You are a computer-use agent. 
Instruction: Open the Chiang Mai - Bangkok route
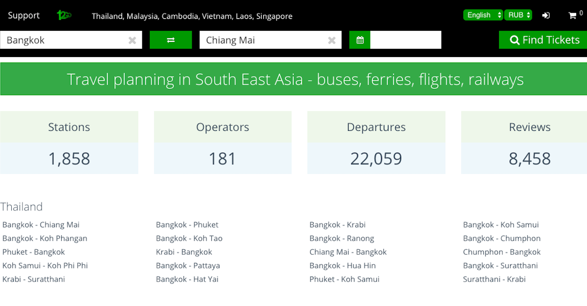pyautogui.click(x=348, y=252)
